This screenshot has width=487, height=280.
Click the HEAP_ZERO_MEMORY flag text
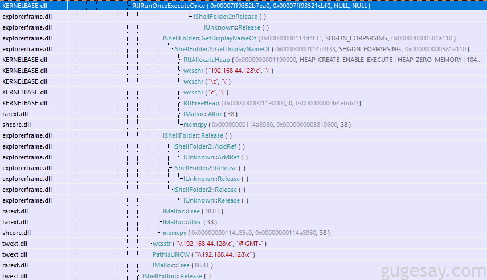429,60
